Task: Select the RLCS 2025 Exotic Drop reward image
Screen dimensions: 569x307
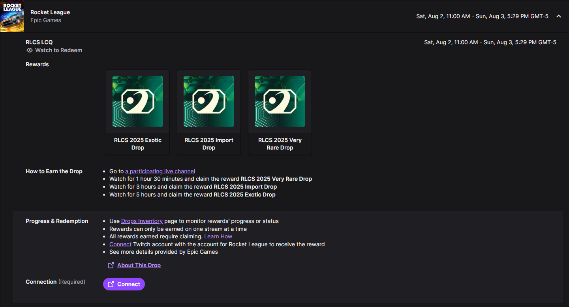Action: point(138,101)
